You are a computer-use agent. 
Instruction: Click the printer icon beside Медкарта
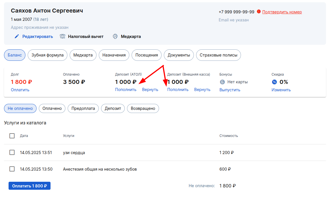[x=115, y=37]
